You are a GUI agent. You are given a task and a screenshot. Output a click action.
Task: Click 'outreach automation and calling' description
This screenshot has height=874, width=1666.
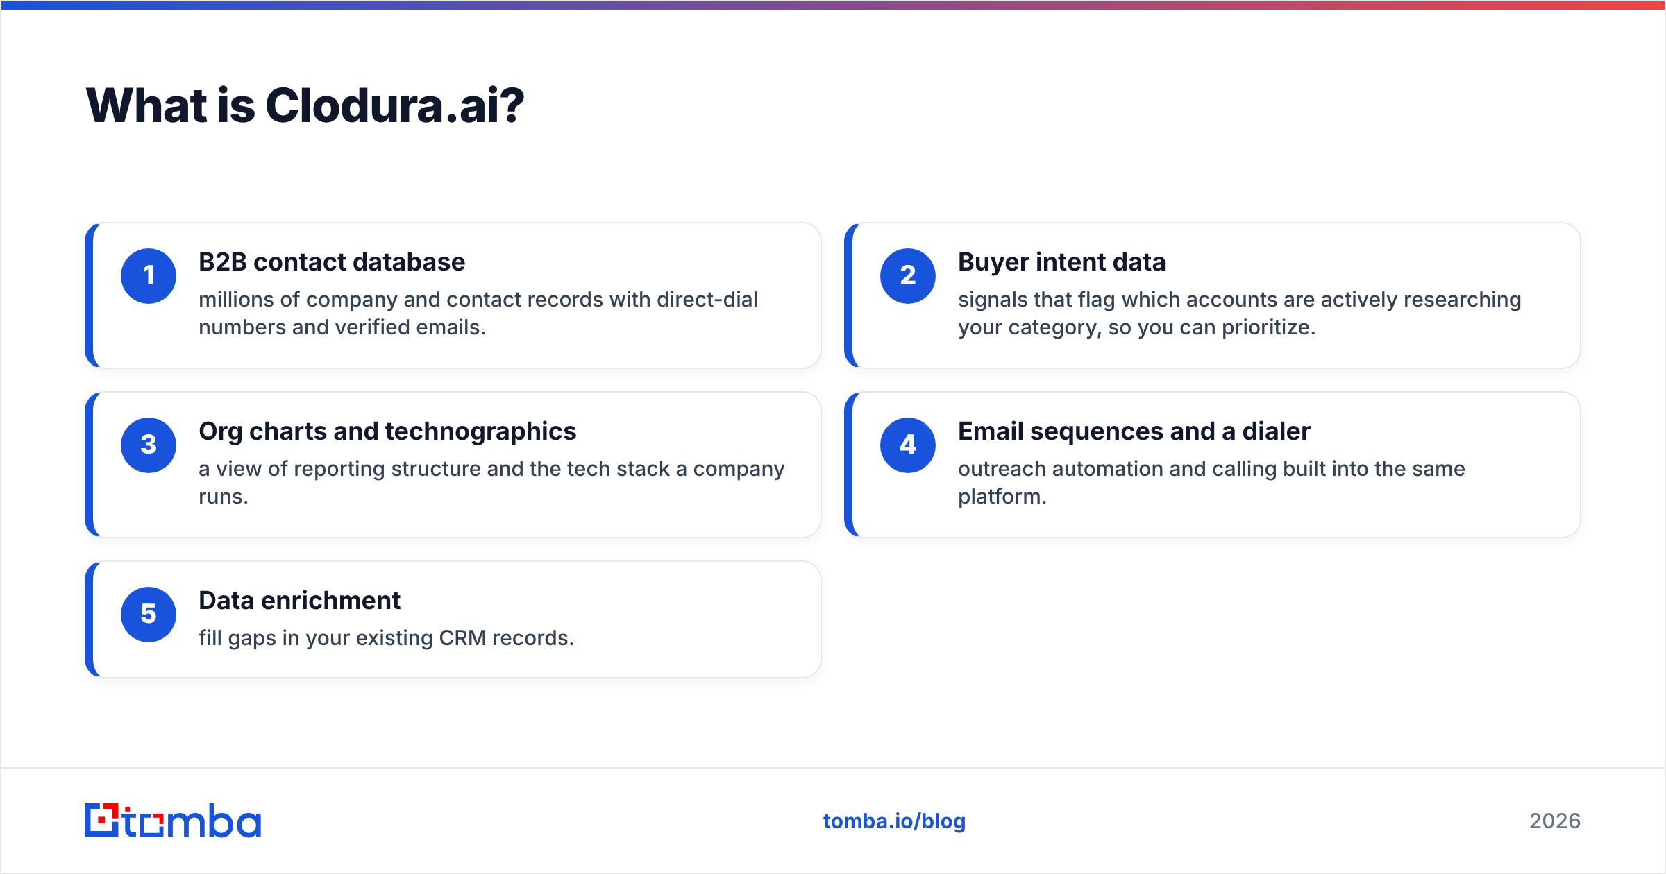(1211, 483)
